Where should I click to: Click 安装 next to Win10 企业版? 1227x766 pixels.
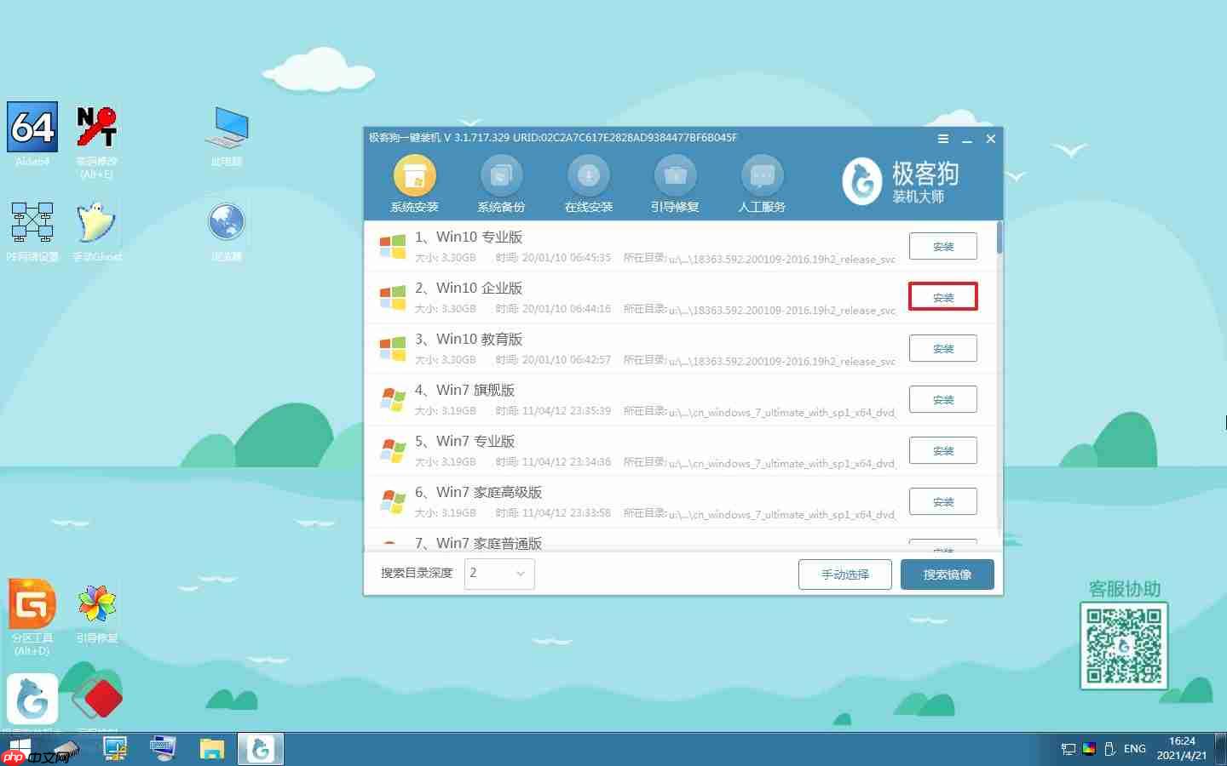(943, 296)
